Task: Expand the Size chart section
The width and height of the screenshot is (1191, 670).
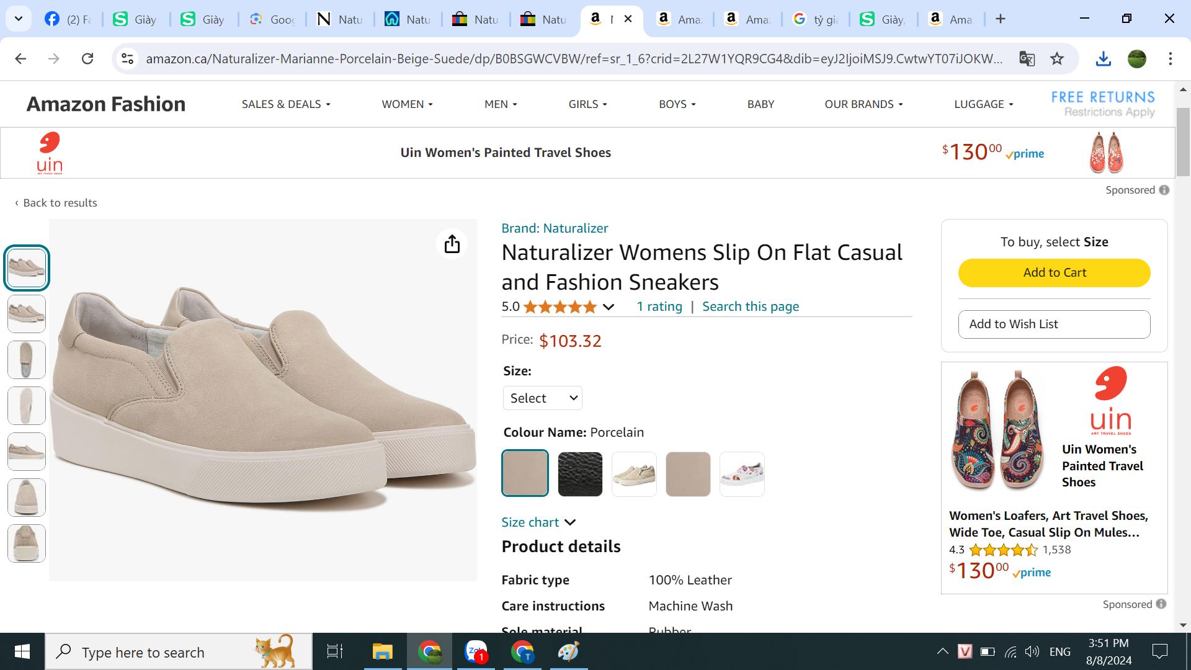Action: coord(538,522)
